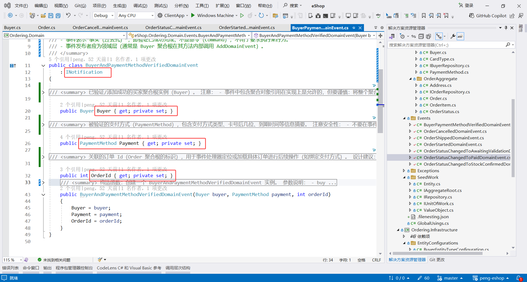Click the Share icon beside GitHub Copilot
Viewport: 527px width, 282px height.
tap(512, 16)
